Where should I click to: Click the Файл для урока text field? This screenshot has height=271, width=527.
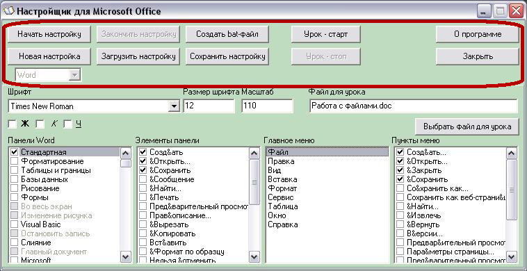[x=413, y=106]
